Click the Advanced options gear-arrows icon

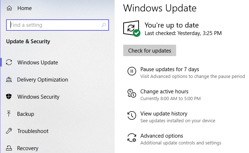pyautogui.click(x=132, y=138)
